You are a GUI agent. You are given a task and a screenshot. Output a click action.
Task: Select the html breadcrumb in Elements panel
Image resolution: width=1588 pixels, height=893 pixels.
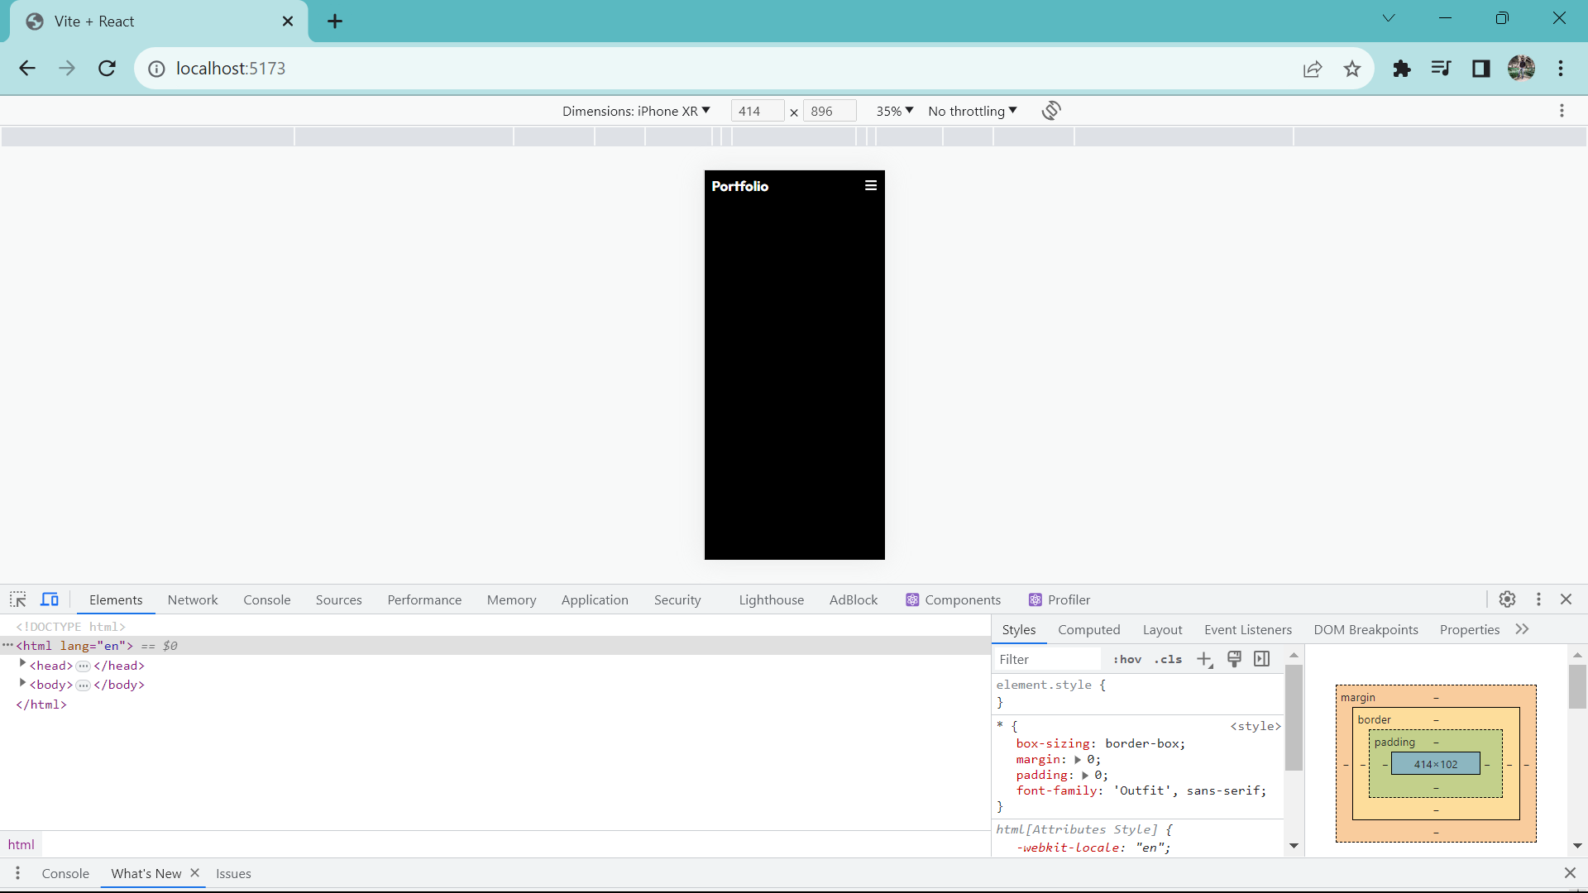(x=22, y=844)
